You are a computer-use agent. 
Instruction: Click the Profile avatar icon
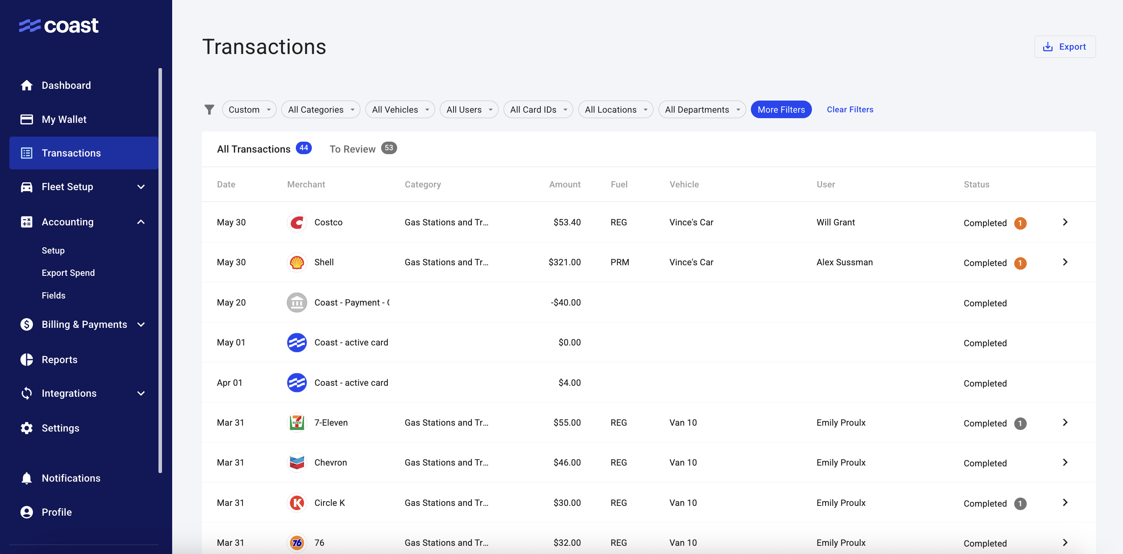[x=27, y=512]
